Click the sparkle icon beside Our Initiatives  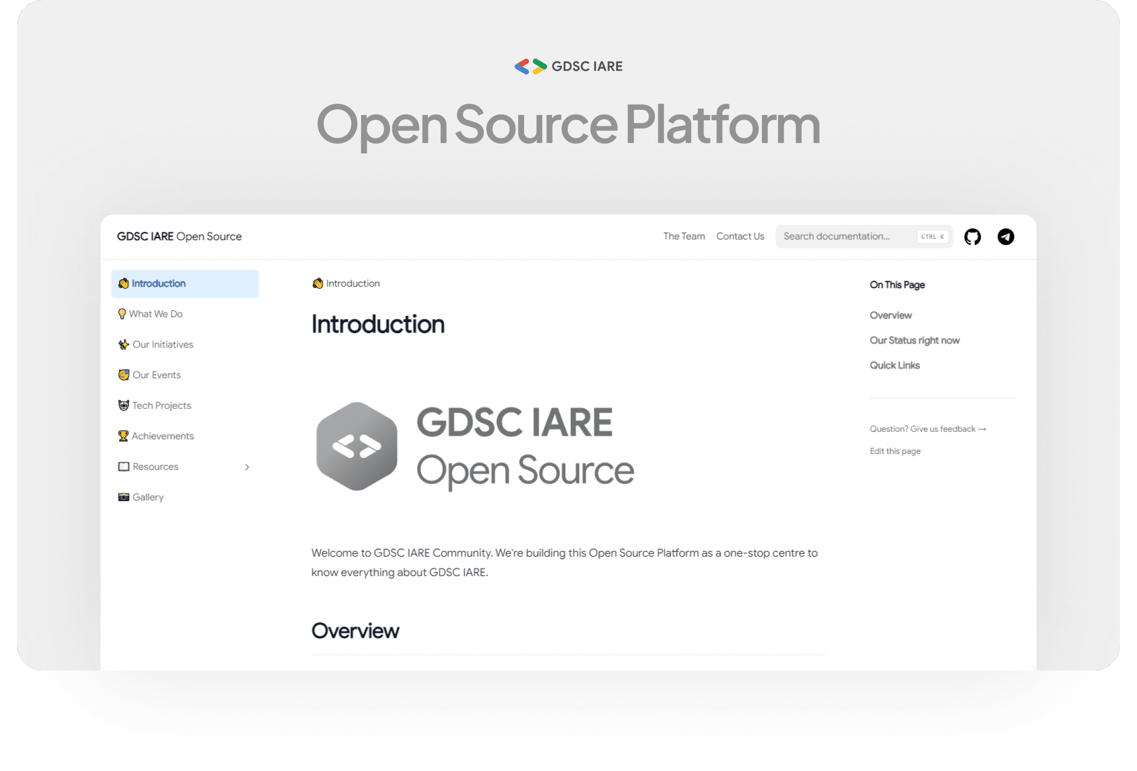coord(123,345)
